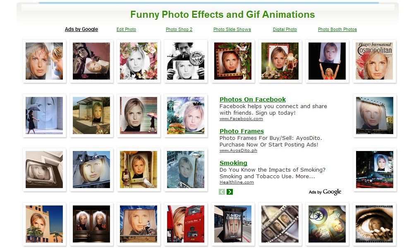Open the Photo Booth Photos page
The height and width of the screenshot is (250, 409).
pyautogui.click(x=337, y=29)
